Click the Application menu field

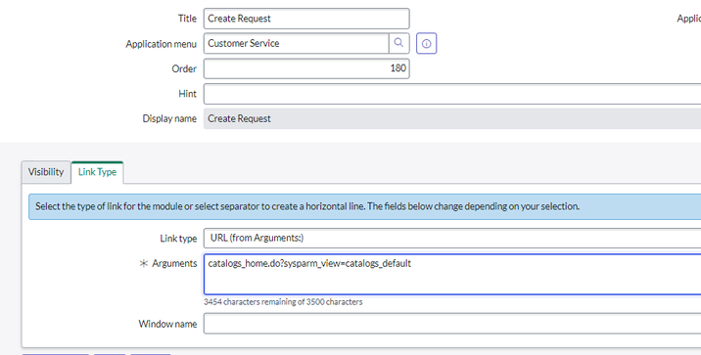[297, 43]
